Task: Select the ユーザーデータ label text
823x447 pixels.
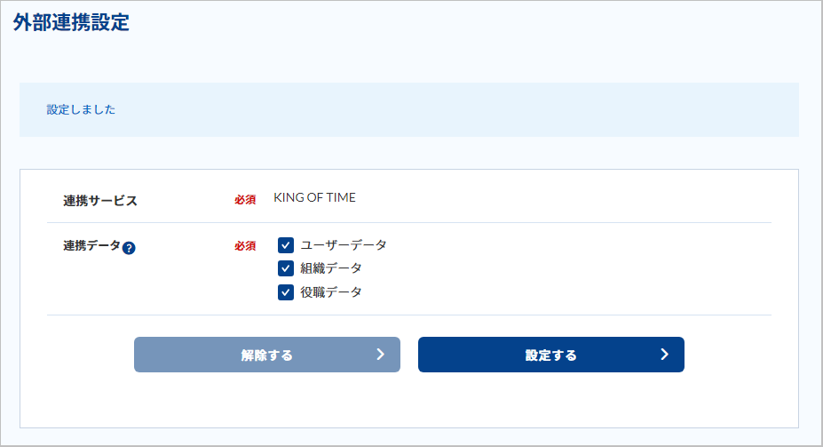Action: (344, 245)
